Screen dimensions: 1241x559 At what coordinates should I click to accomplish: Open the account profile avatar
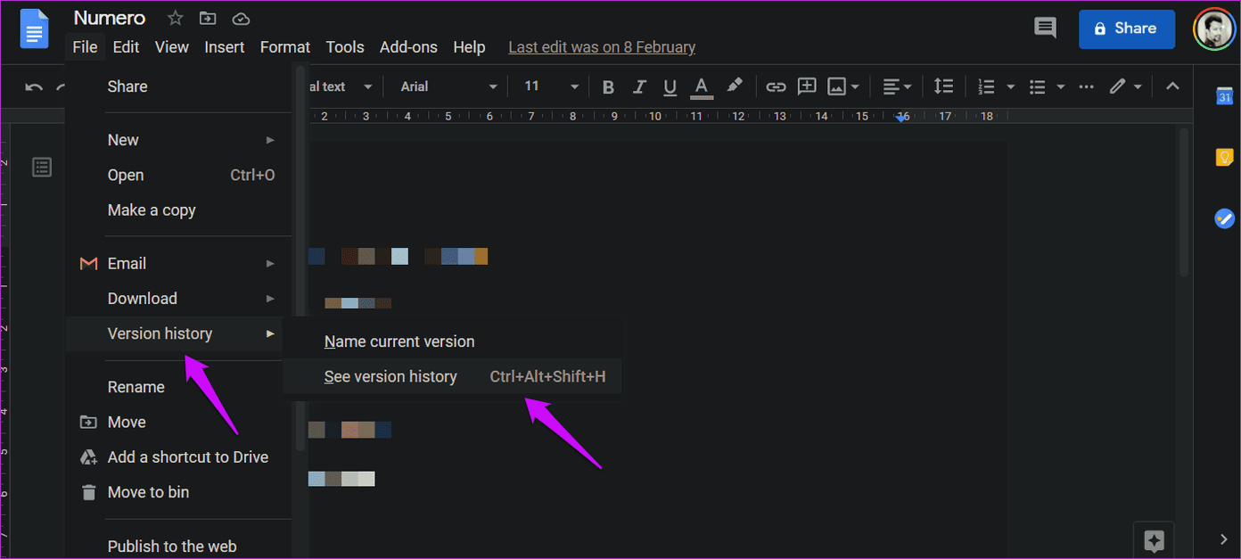1214,29
